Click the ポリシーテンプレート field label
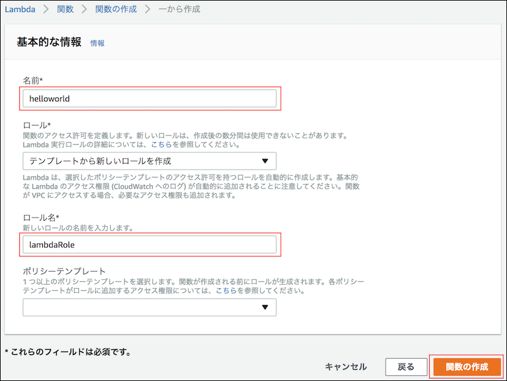The width and height of the screenshot is (507, 381). 64,272
